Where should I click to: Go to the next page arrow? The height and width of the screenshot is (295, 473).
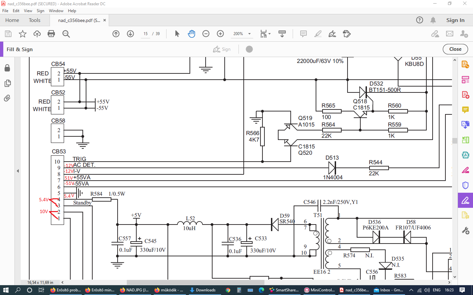(130, 34)
